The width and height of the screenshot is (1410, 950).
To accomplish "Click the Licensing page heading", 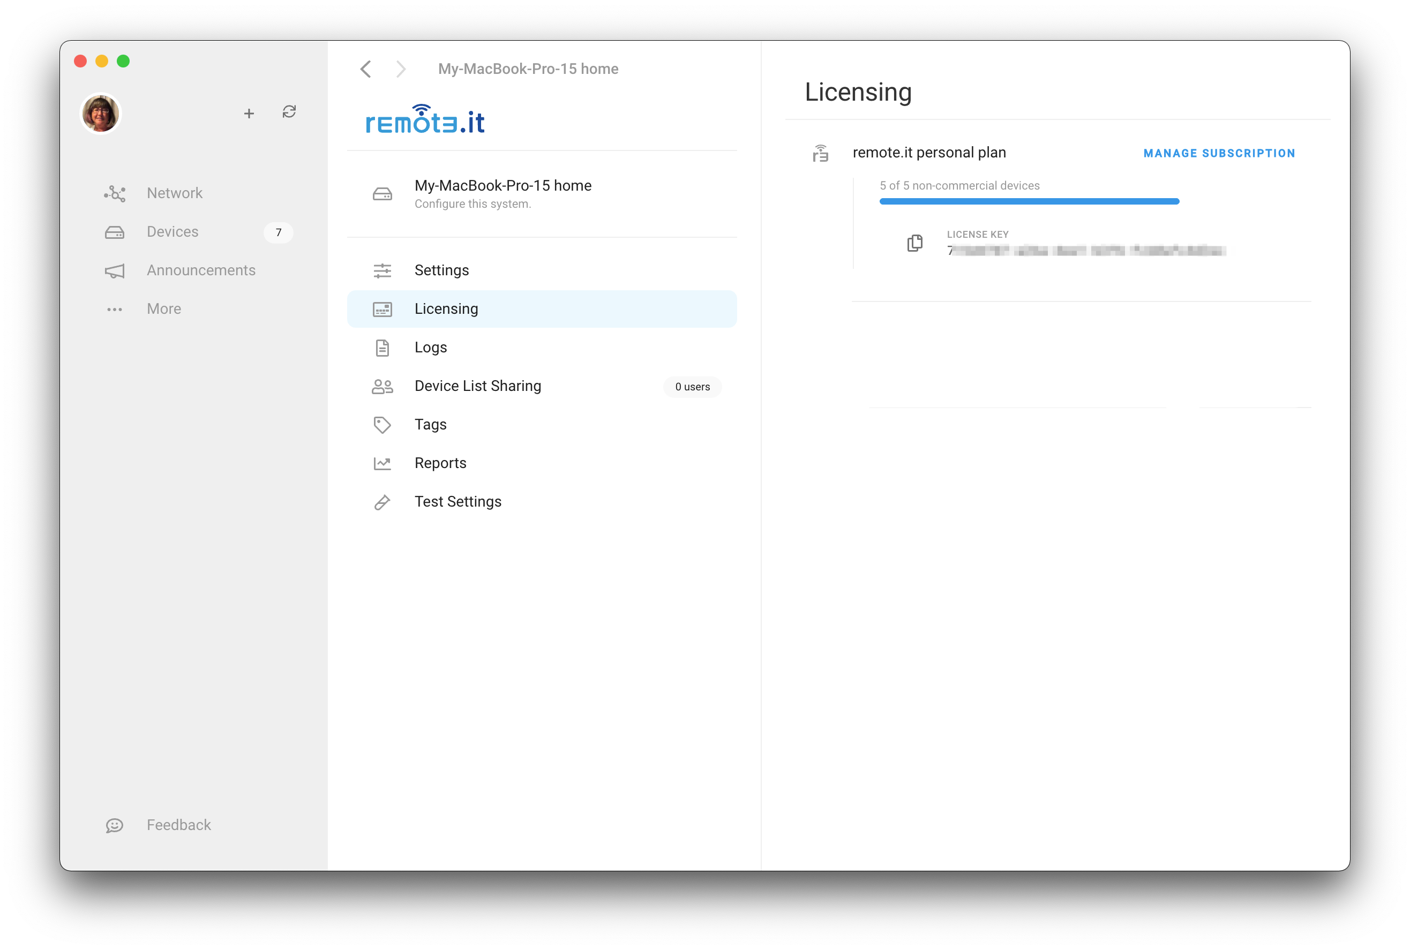I will point(858,92).
